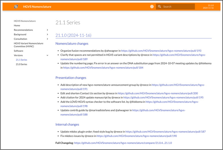Select 21.0 Series in sidebar
This screenshot has height=150, width=223.
pos(22,64)
